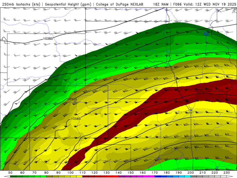Pick the dark red swatch right of the 110 tick
The width and height of the screenshot is (237, 178).
coord(85,177)
